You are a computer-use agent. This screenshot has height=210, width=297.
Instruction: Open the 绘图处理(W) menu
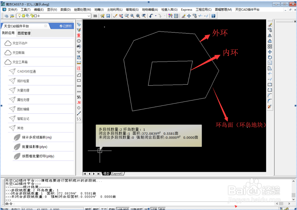[x=82, y=10]
